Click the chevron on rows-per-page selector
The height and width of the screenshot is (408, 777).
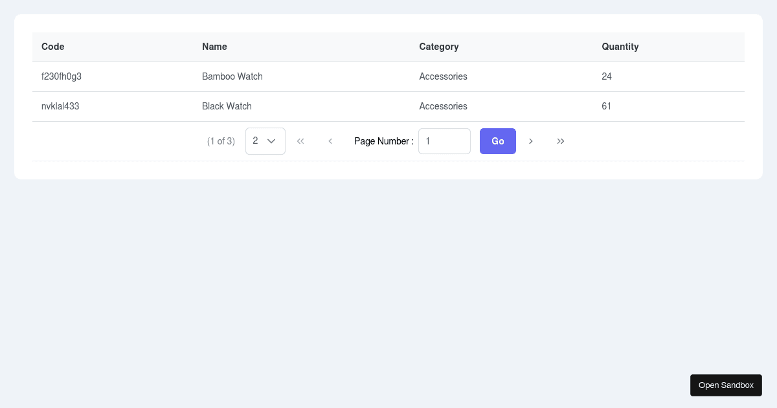click(x=271, y=141)
